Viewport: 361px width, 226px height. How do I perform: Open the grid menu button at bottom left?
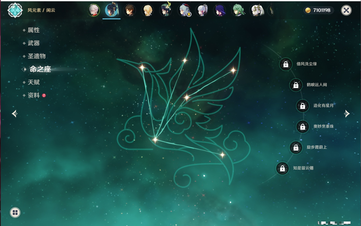15,213
